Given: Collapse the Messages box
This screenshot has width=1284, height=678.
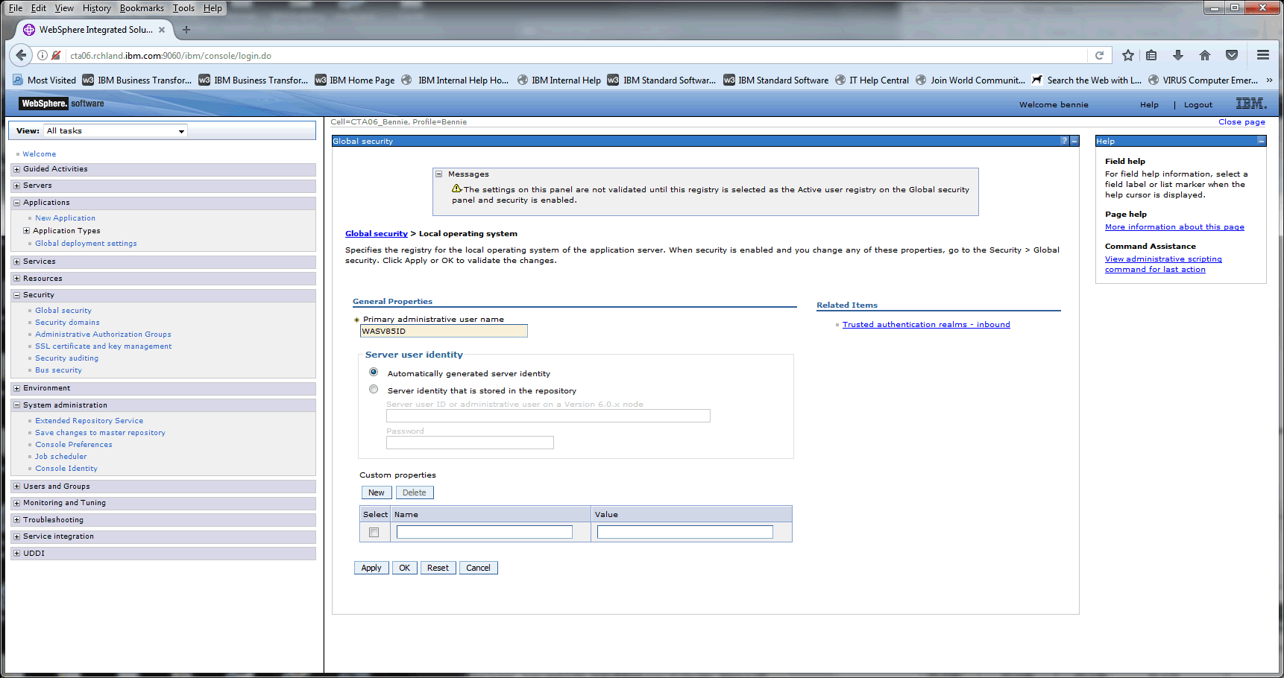Looking at the screenshot, I should (x=439, y=174).
